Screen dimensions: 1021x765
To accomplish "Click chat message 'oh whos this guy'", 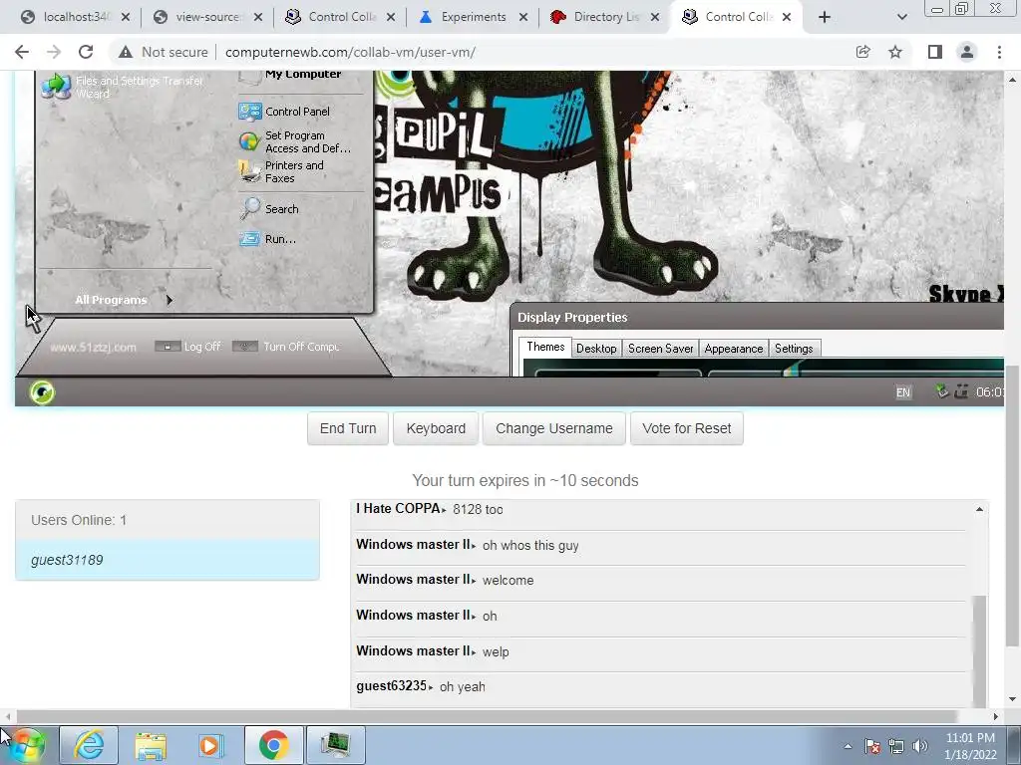I will click(x=530, y=546).
